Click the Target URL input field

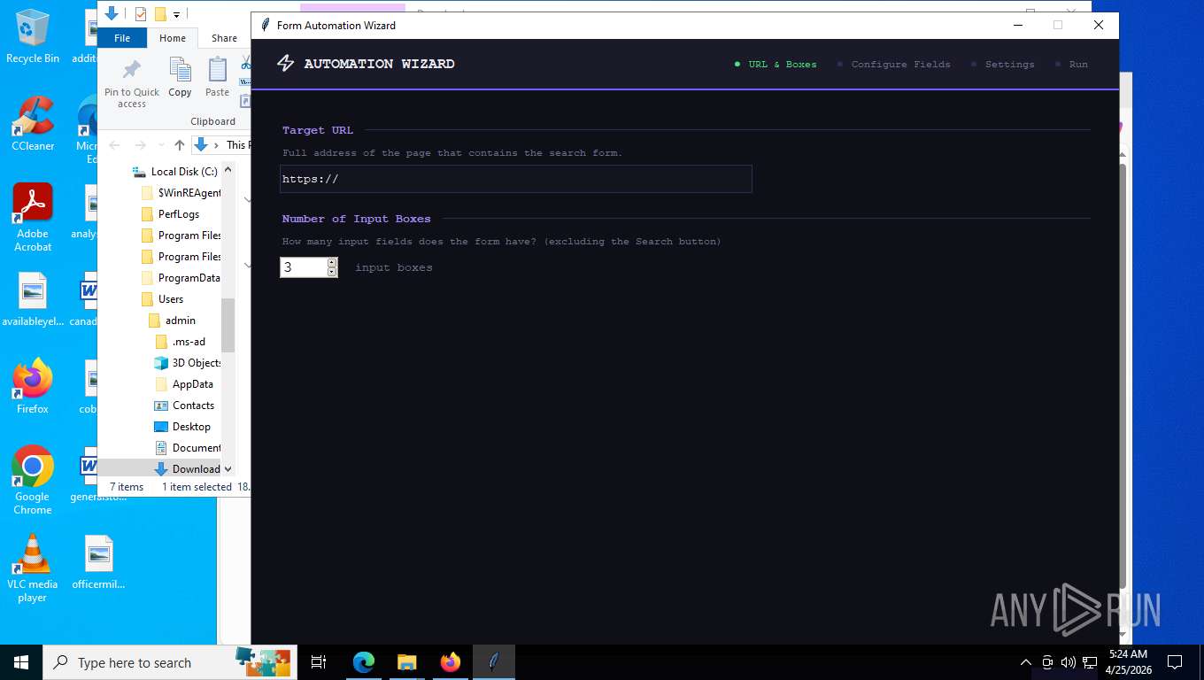[516, 179]
